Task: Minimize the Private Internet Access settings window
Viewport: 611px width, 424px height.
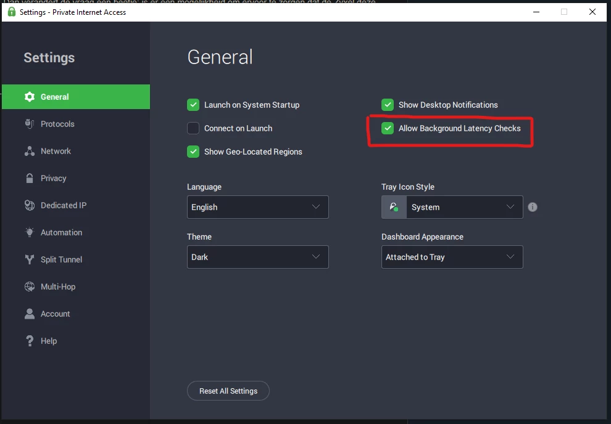Action: point(536,12)
